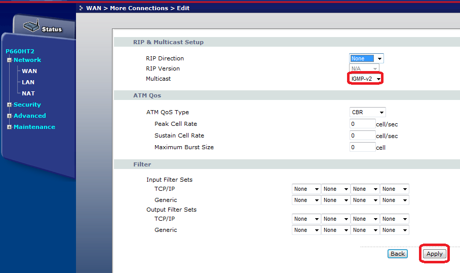This screenshot has width=460, height=273.
Task: Open third Output Generic filter dropdown
Action: 365,230
